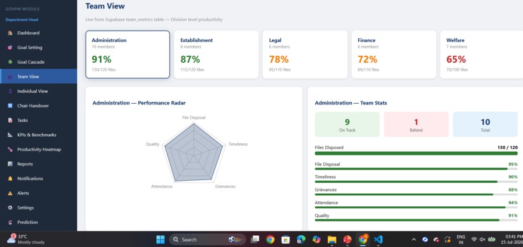Click the Files Disposed progress bar
Image resolution: width=523 pixels, height=247 pixels.
click(417, 154)
